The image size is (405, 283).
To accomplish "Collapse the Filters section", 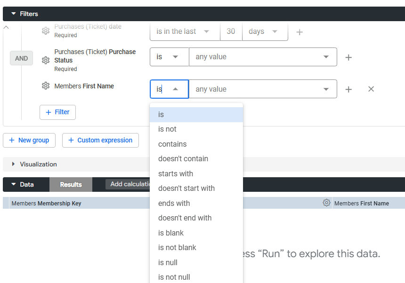I will (14, 14).
